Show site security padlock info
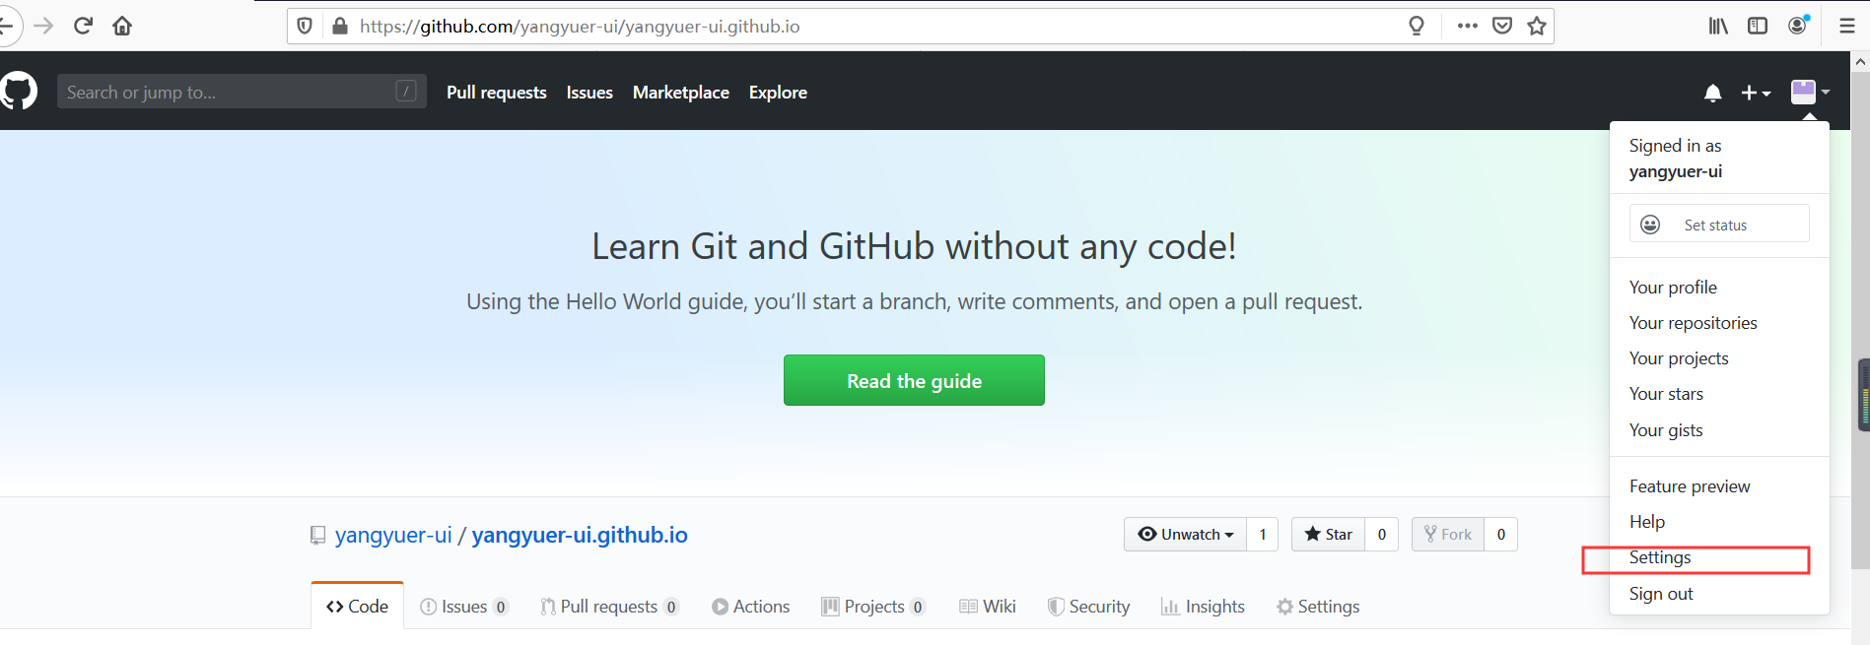The image size is (1870, 645). click(340, 26)
